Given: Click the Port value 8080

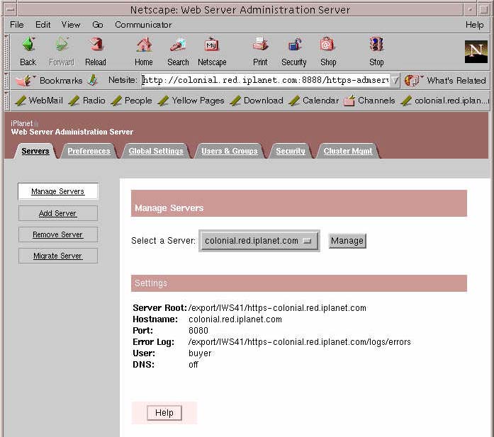Looking at the screenshot, I should pyautogui.click(x=198, y=331).
